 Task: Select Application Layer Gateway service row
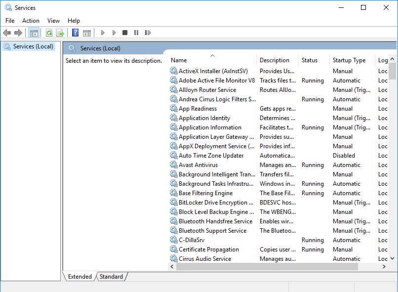coord(279,136)
